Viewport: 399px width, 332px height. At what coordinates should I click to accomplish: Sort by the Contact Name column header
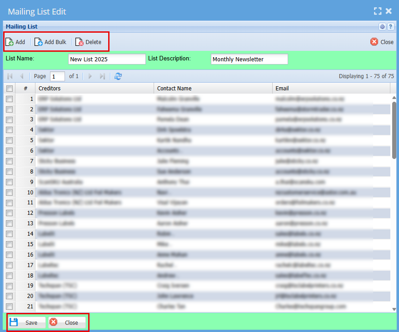[213, 88]
